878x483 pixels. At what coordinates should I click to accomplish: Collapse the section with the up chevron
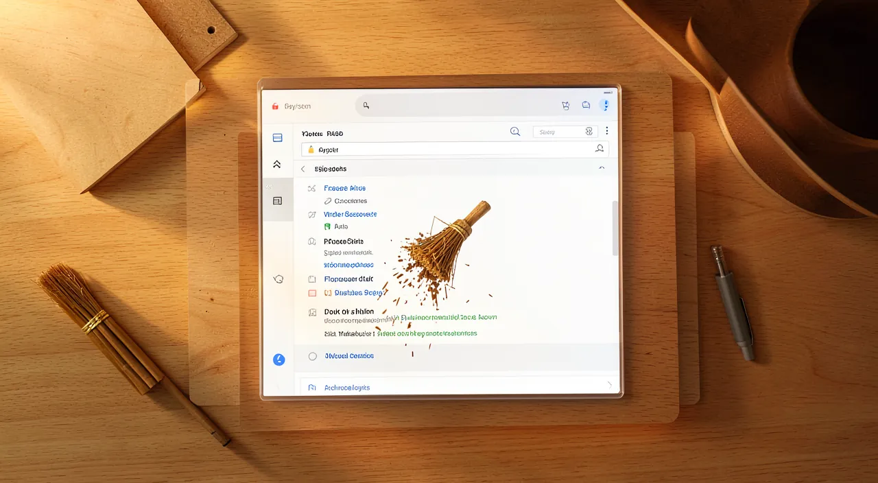(602, 168)
